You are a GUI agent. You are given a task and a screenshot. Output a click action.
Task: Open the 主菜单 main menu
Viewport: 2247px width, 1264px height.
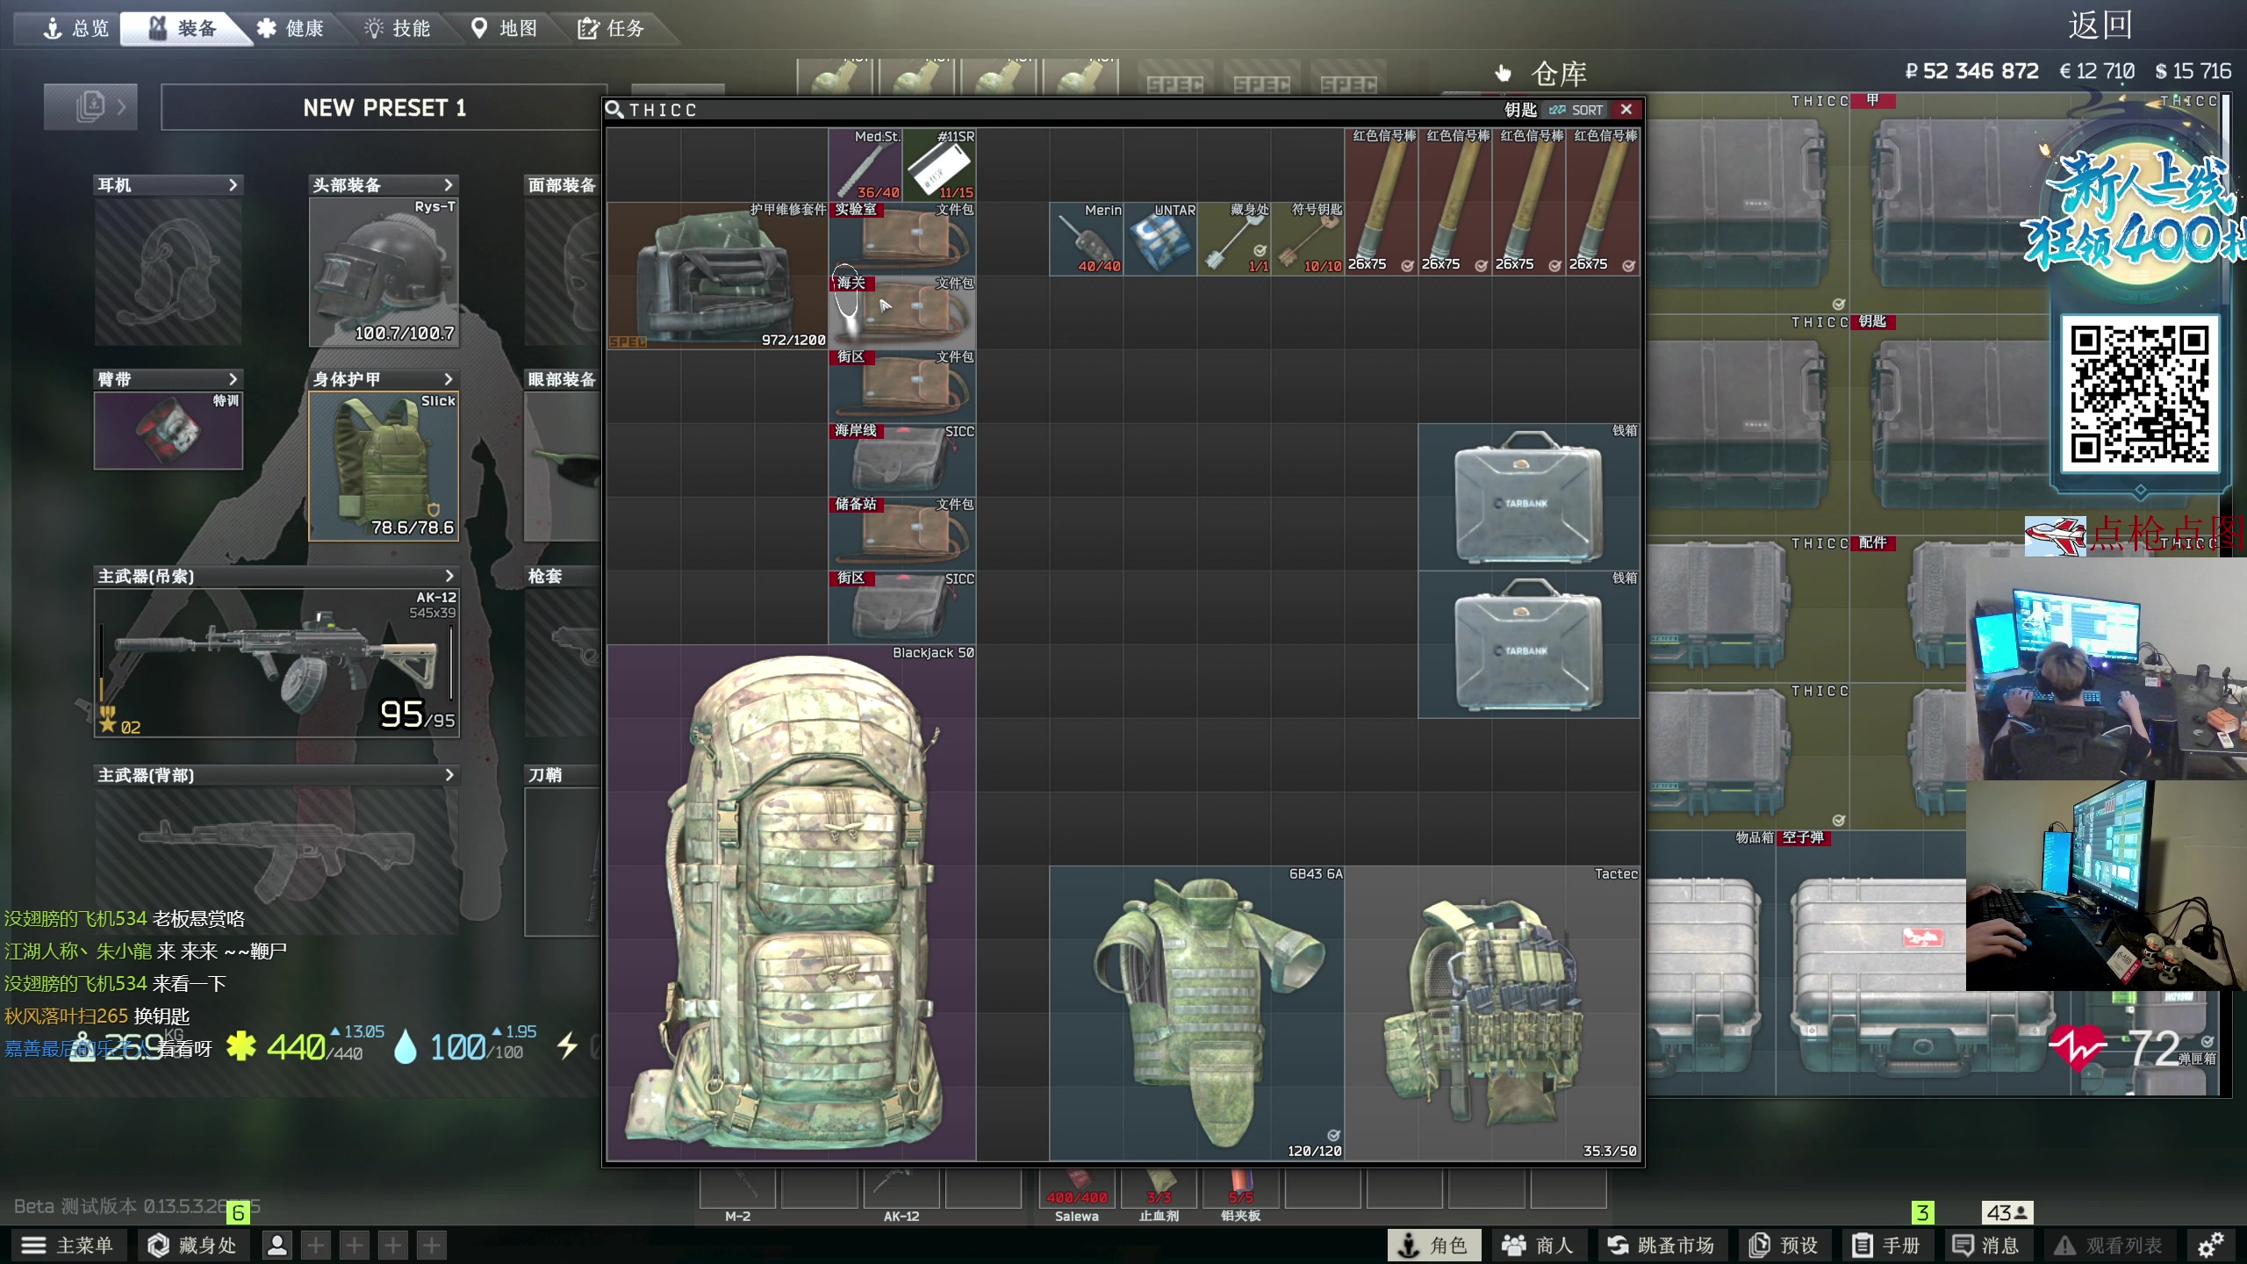69,1245
